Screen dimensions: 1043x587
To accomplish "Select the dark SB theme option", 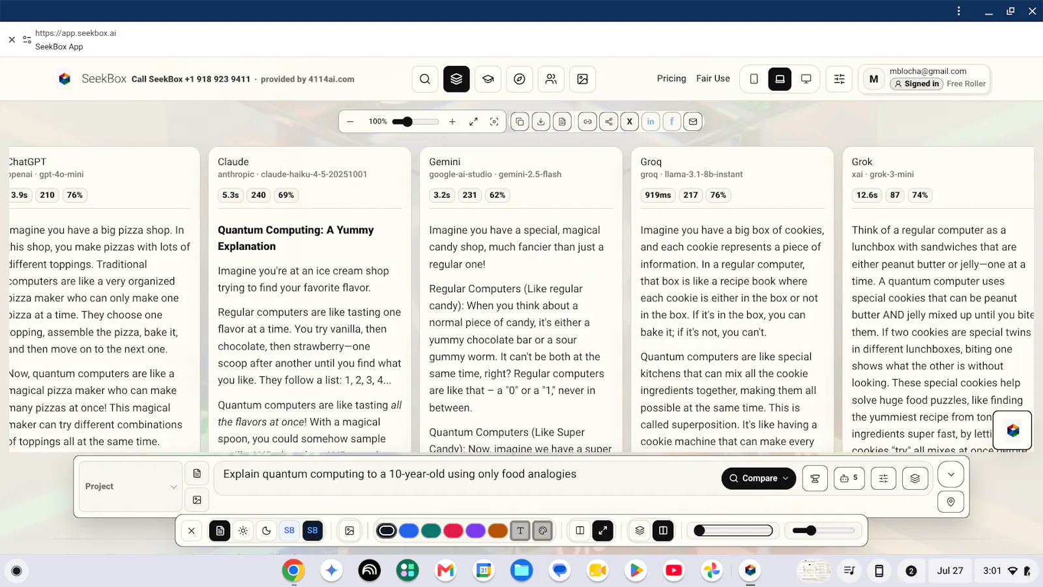I will [x=313, y=531].
